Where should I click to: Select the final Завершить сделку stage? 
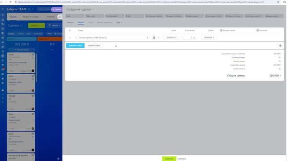274,16
